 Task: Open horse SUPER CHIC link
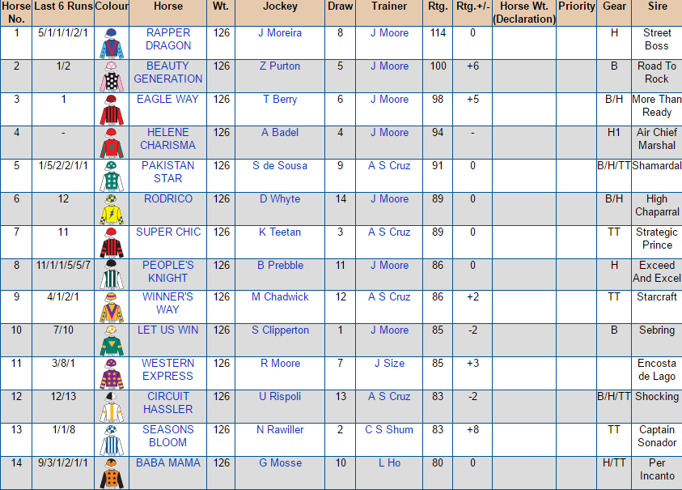coord(168,232)
